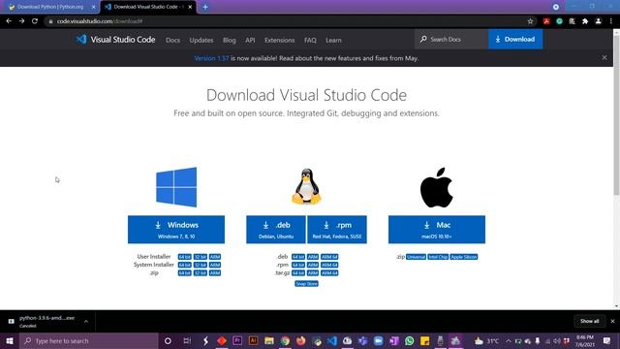Open WhatsApp from the taskbar

point(409,340)
